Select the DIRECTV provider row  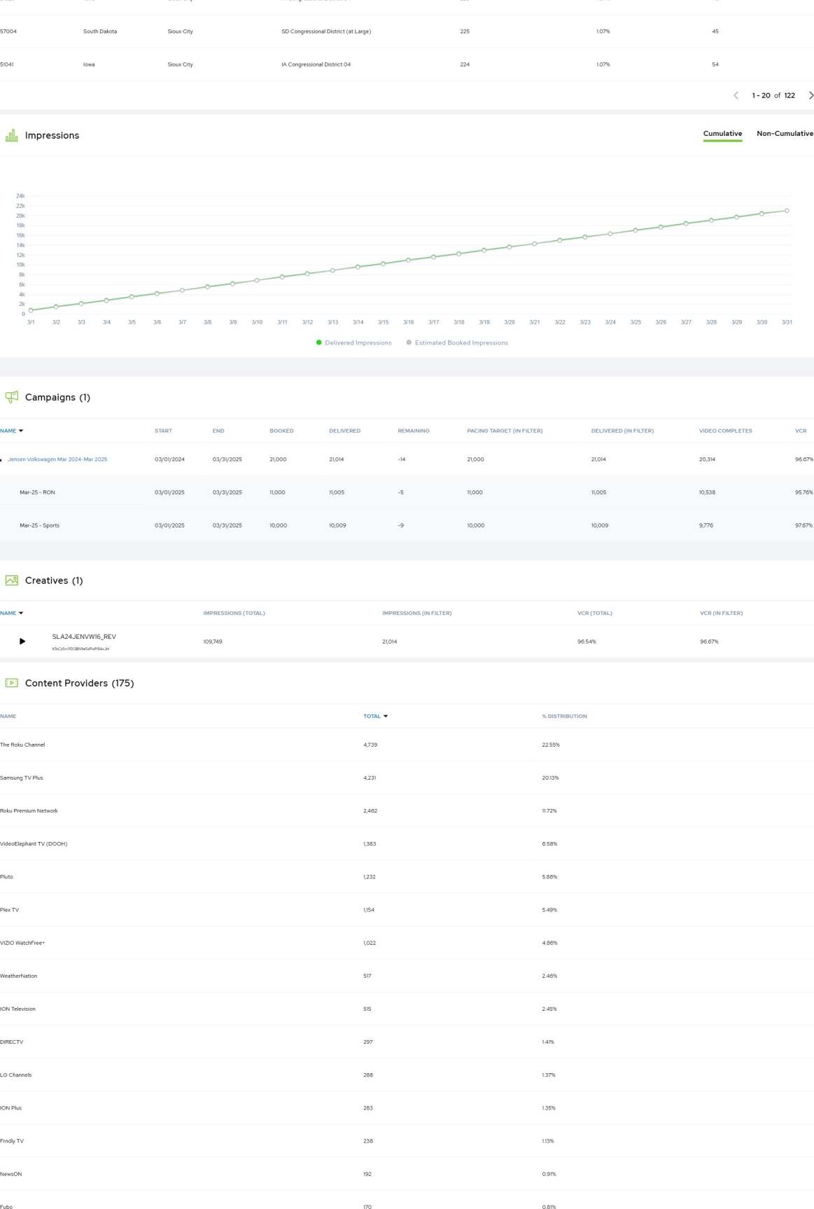pyautogui.click(x=407, y=1042)
